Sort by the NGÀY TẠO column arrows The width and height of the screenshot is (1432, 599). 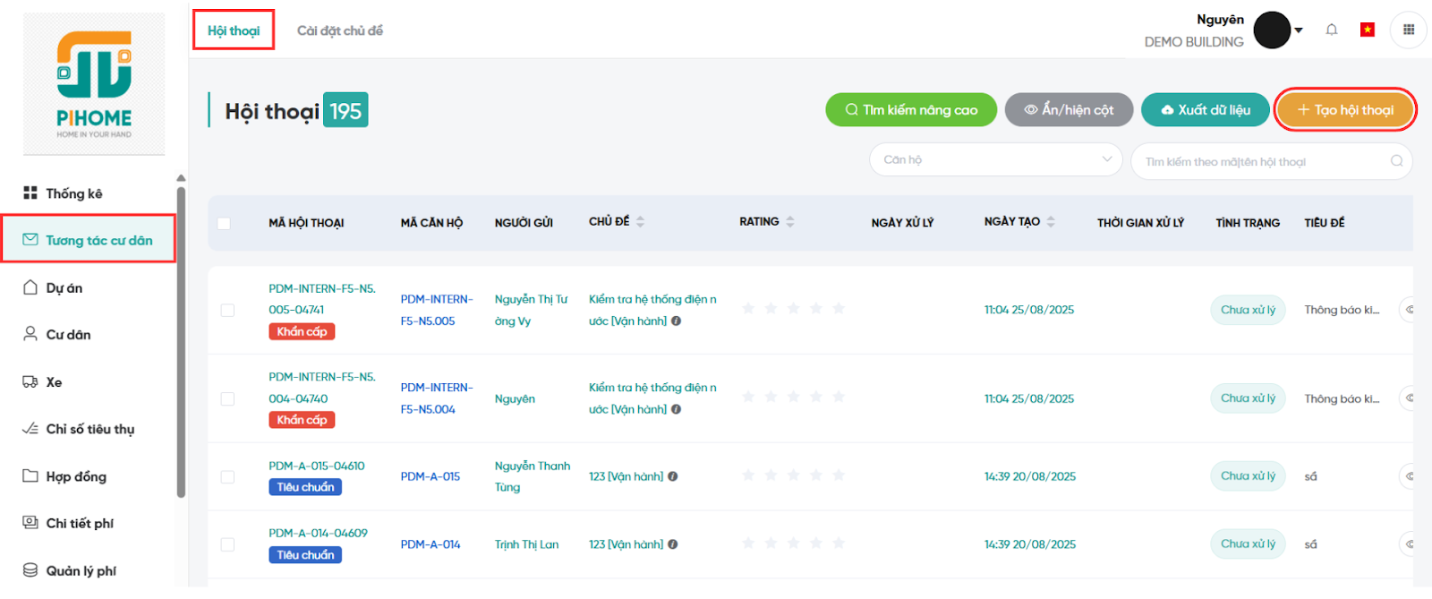1051,222
